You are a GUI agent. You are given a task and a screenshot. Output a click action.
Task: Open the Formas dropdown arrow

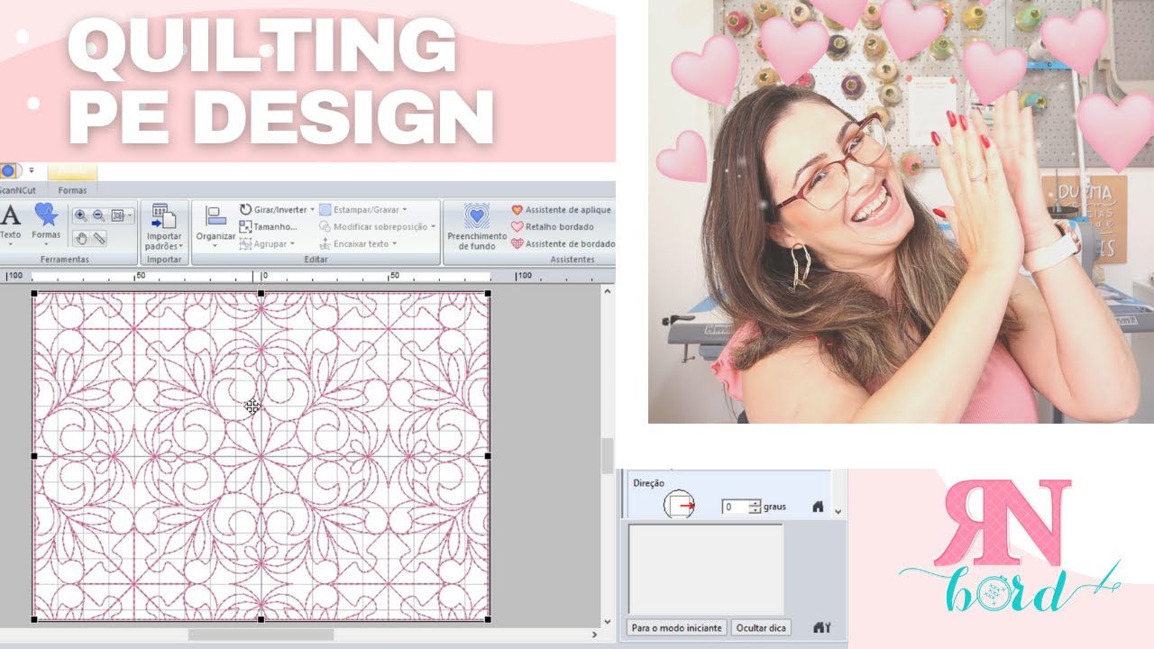pyautogui.click(x=46, y=245)
